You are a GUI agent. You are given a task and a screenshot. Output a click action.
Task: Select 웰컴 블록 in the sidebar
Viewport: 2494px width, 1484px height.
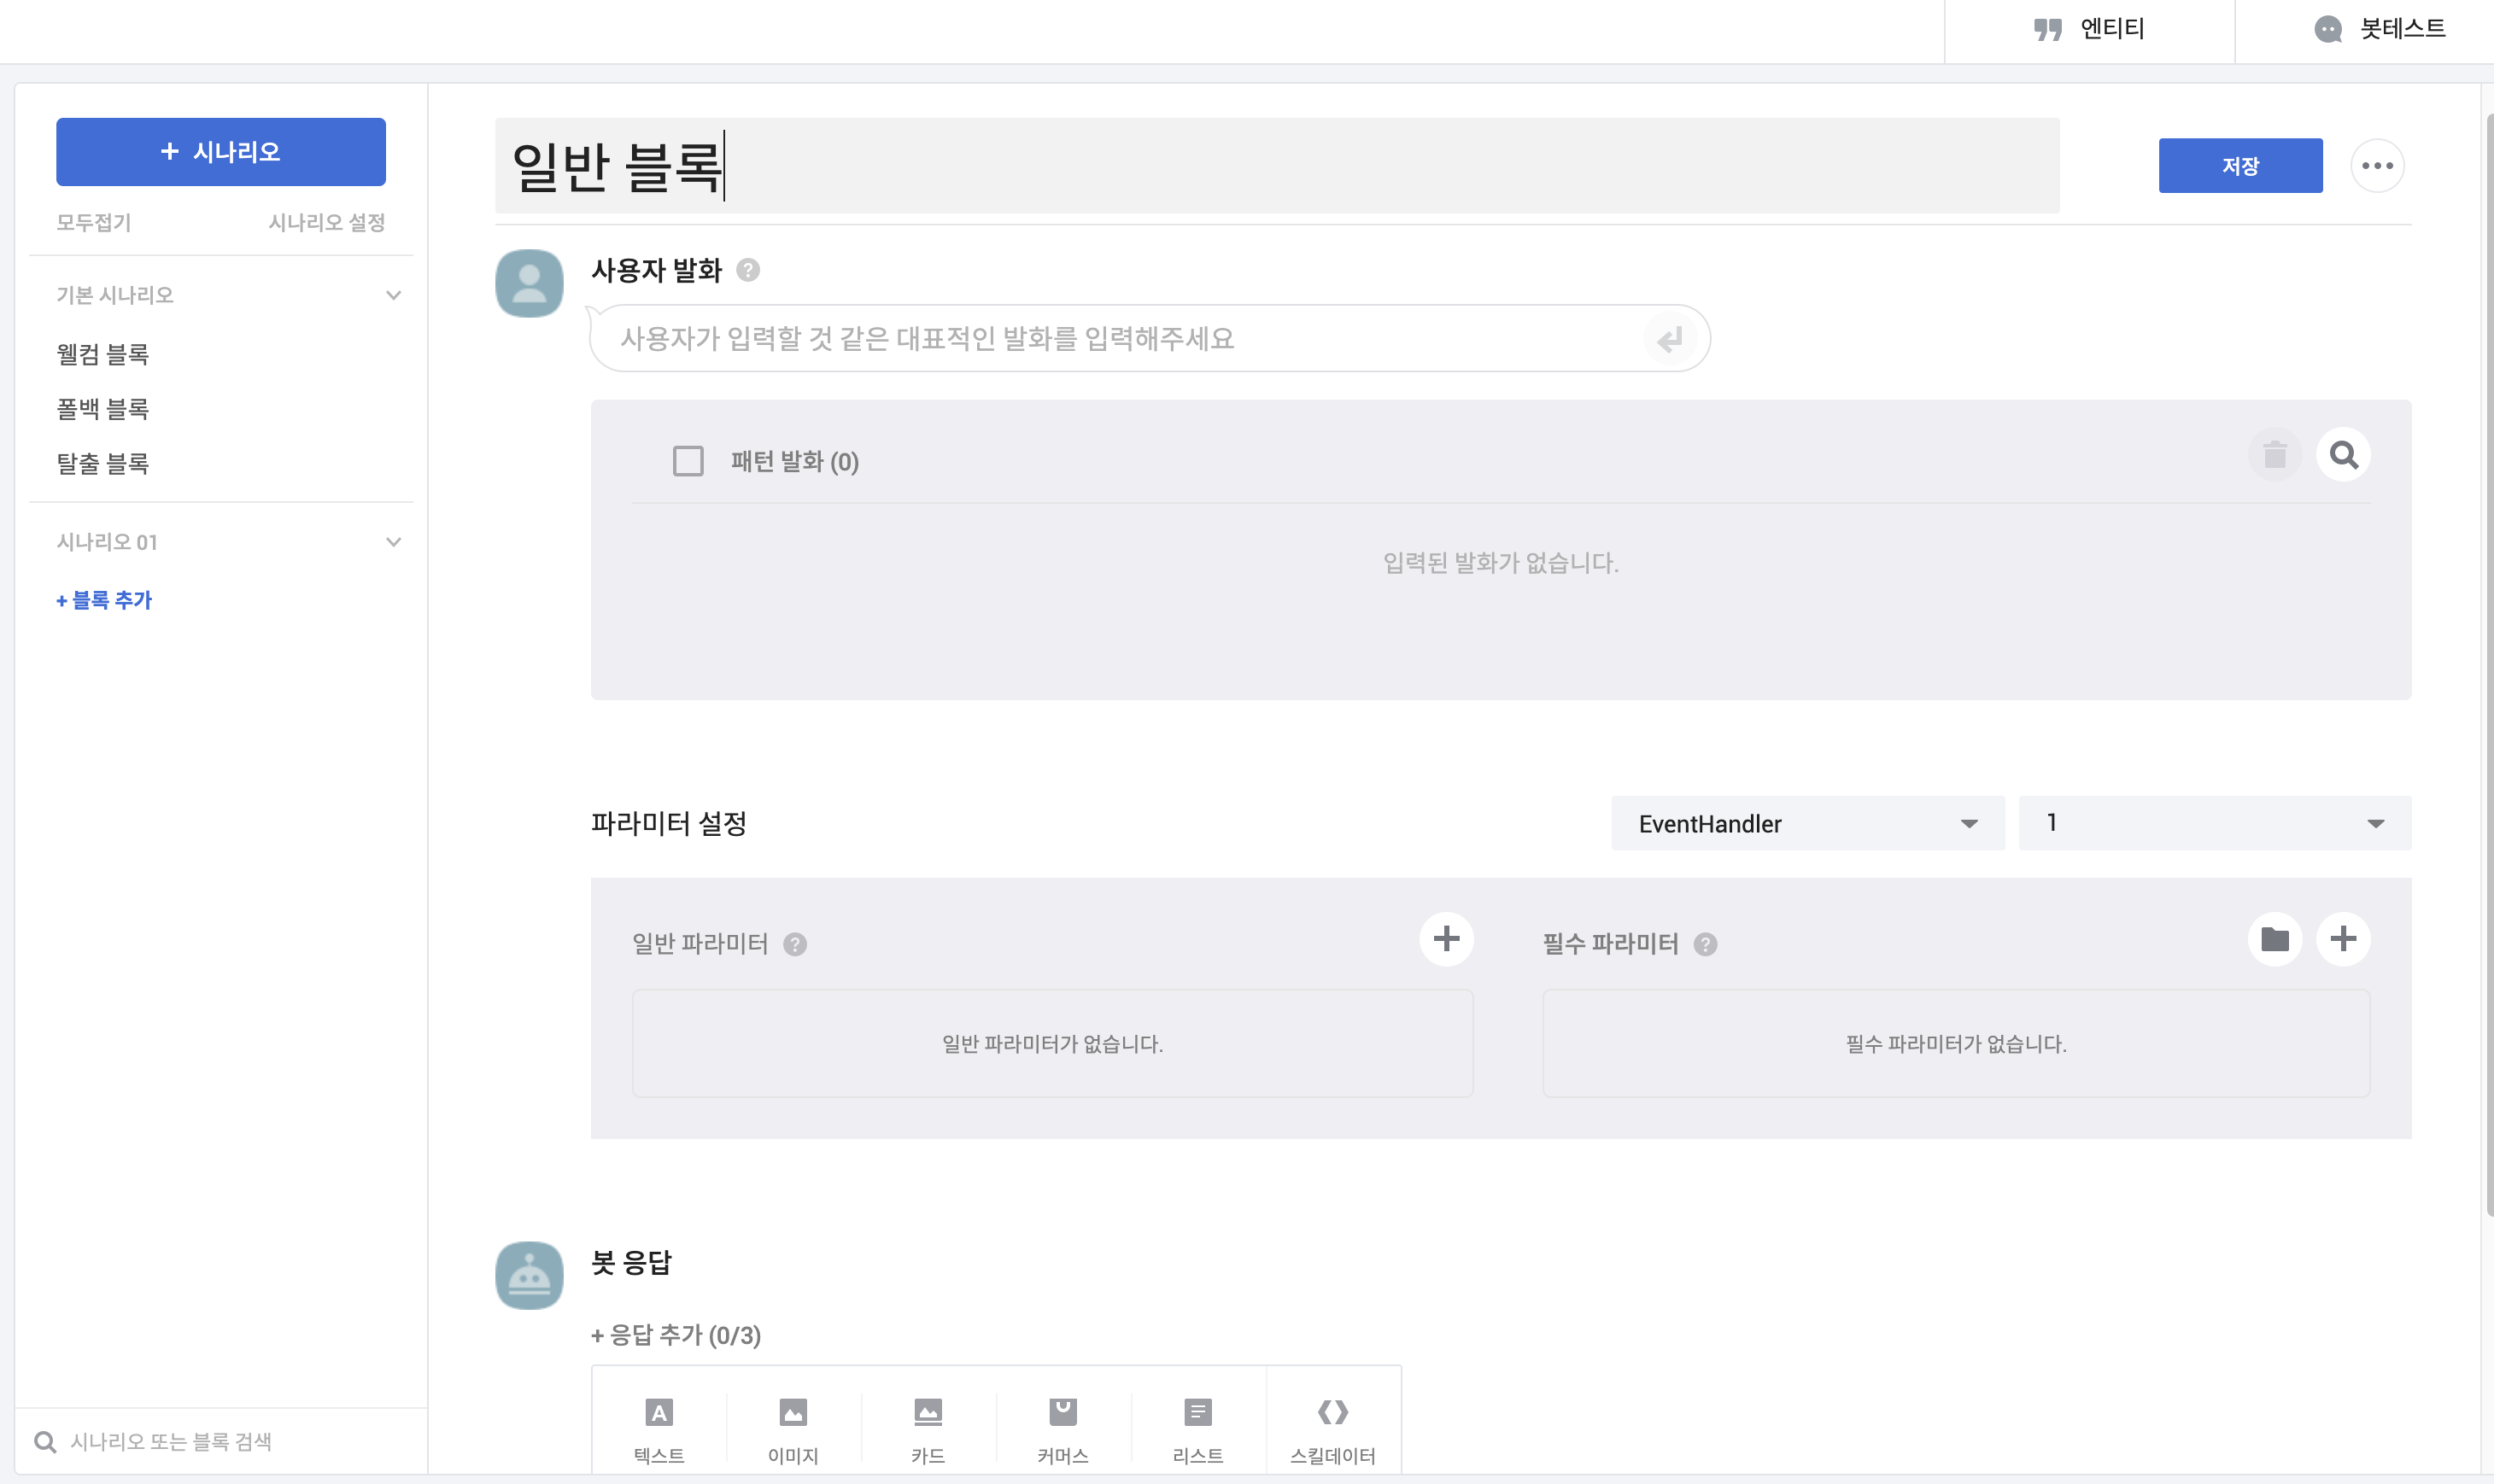tap(103, 354)
